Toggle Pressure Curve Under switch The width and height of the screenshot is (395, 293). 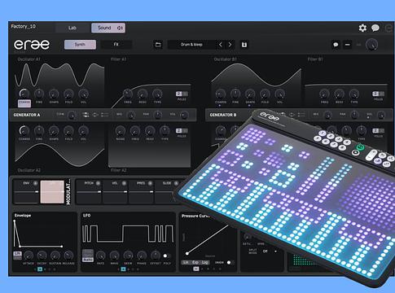pos(230,262)
